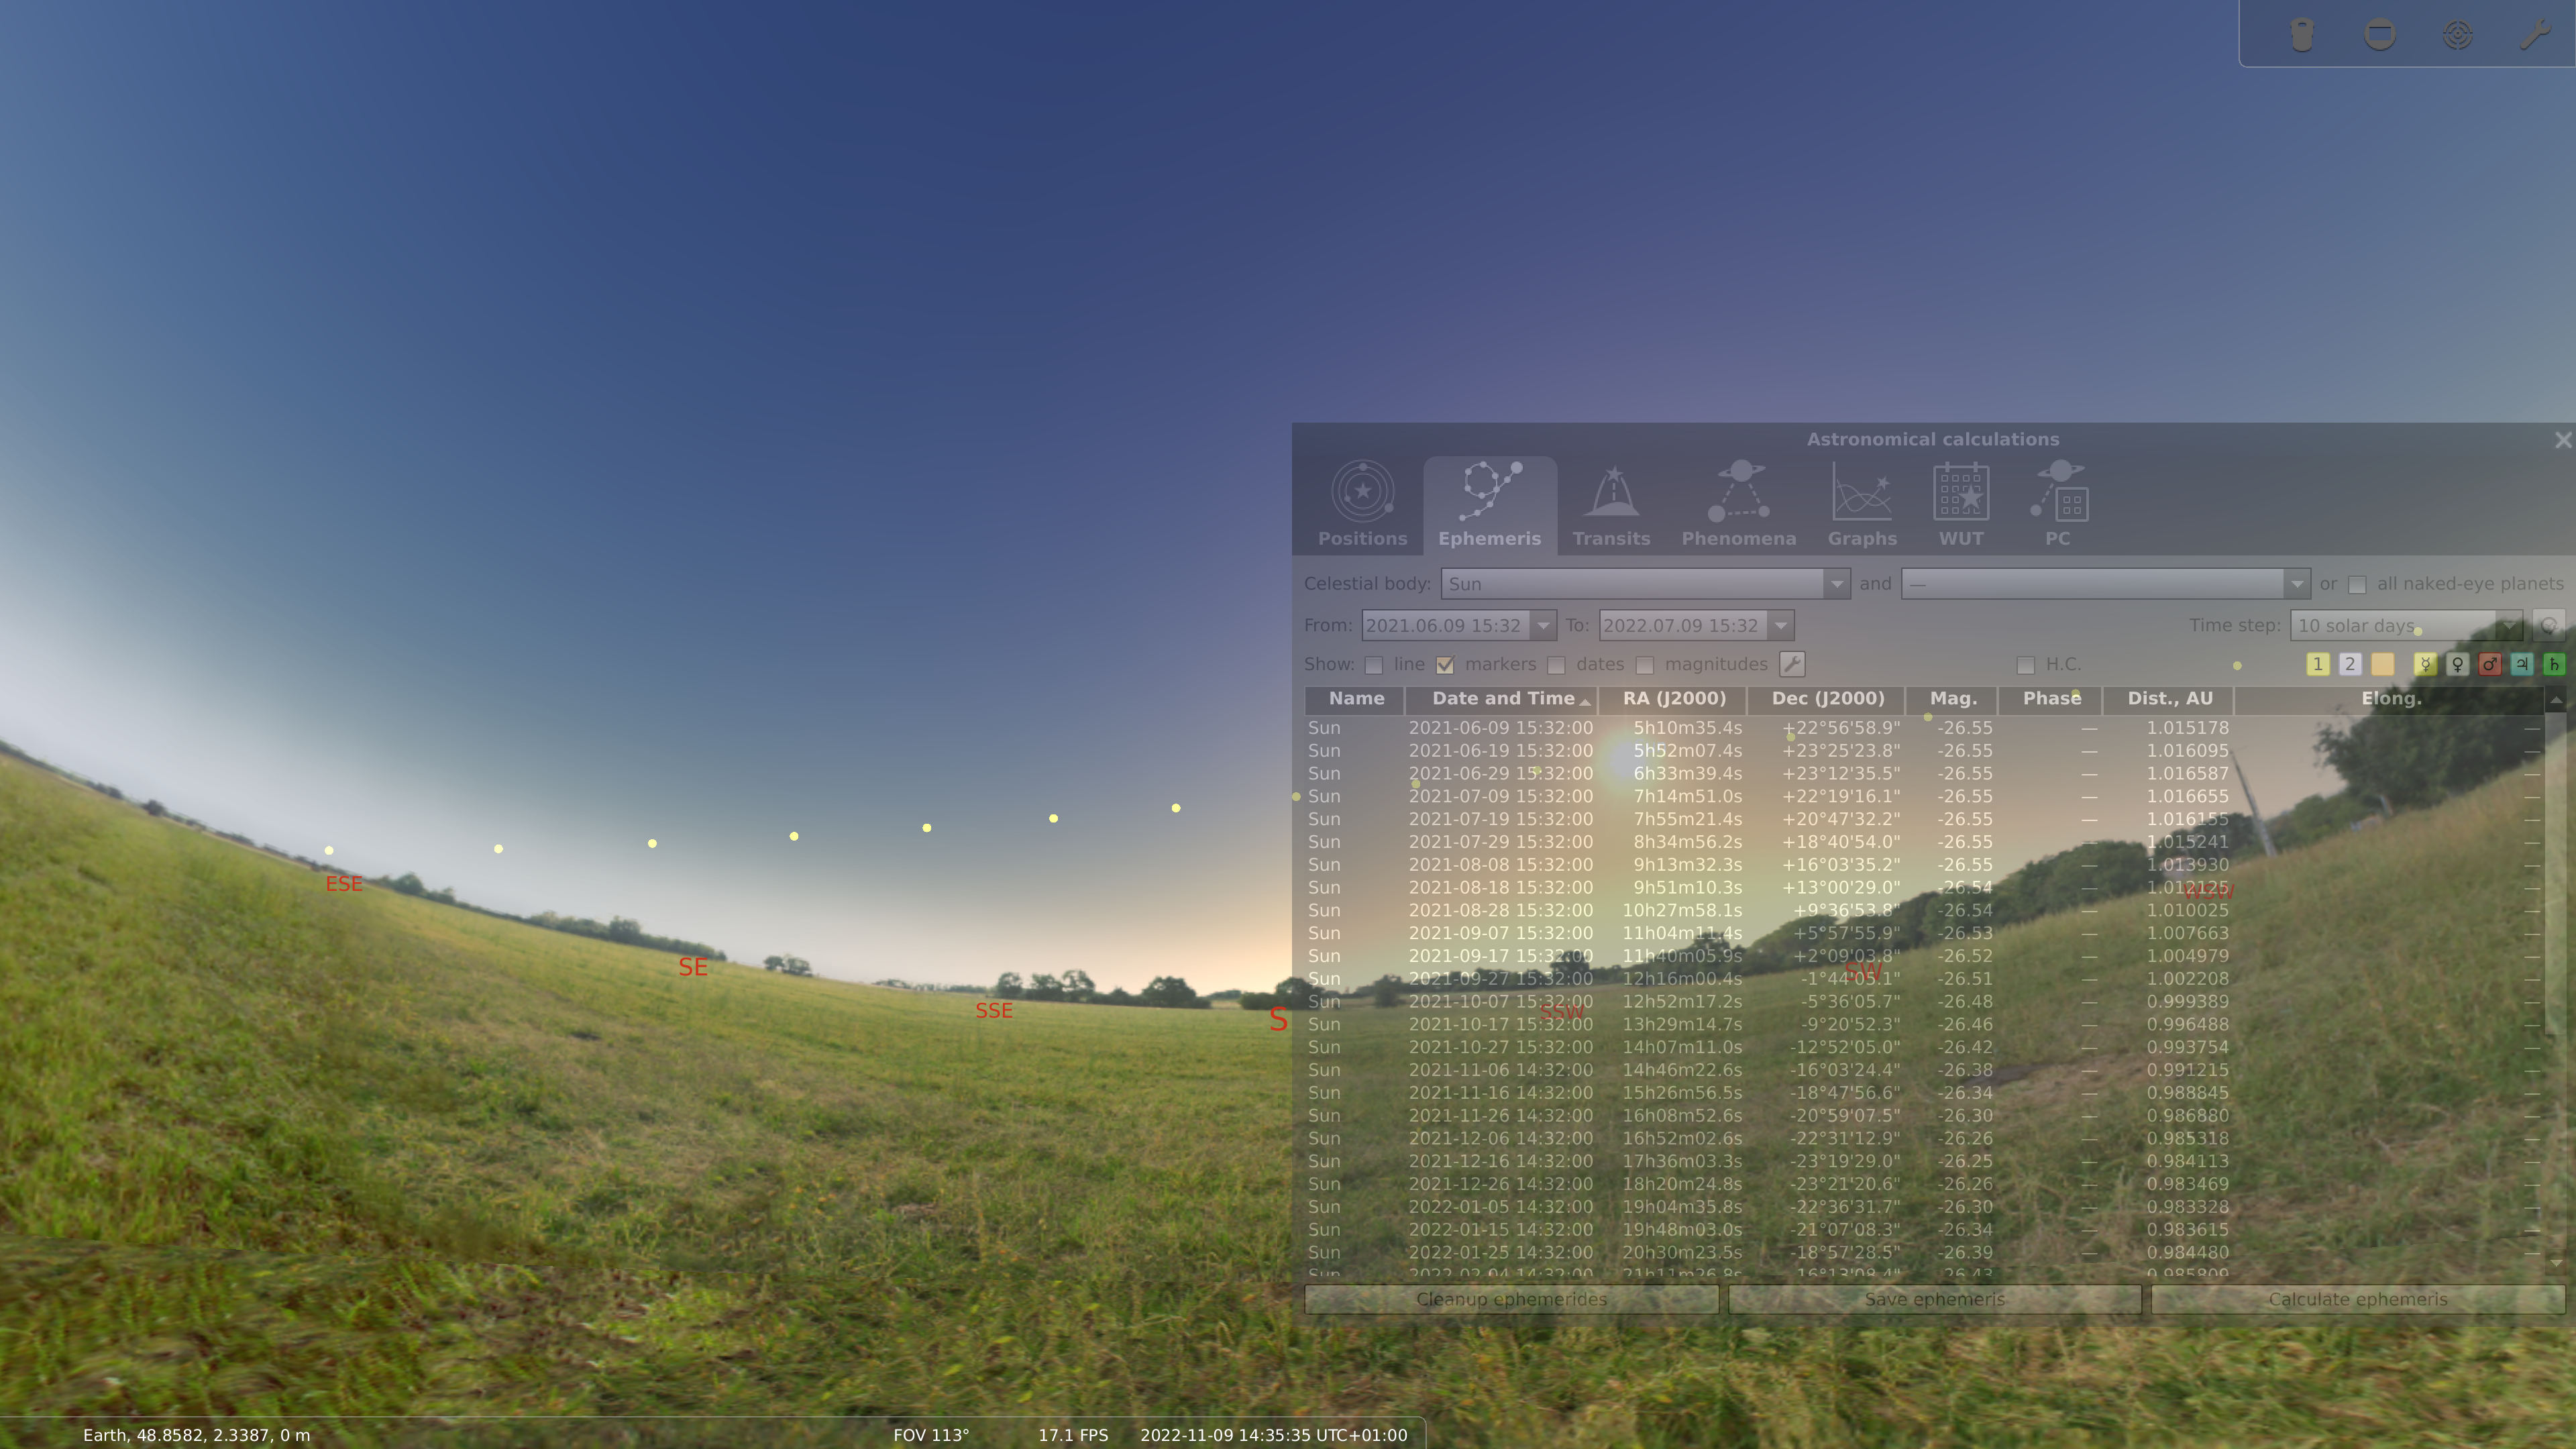Click the Mars symbol color button
This screenshot has height=1449, width=2576.
(x=2490, y=664)
